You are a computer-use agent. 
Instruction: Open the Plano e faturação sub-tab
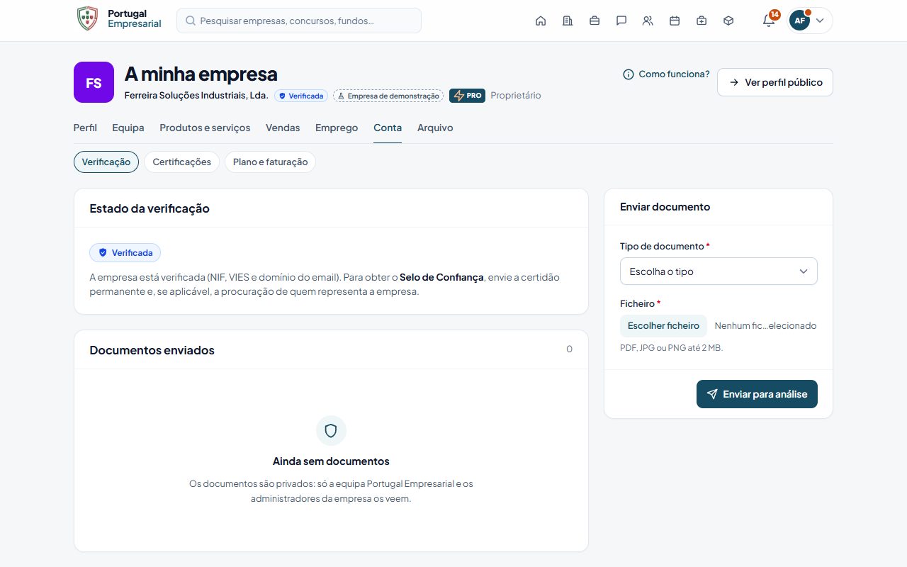[x=270, y=162]
